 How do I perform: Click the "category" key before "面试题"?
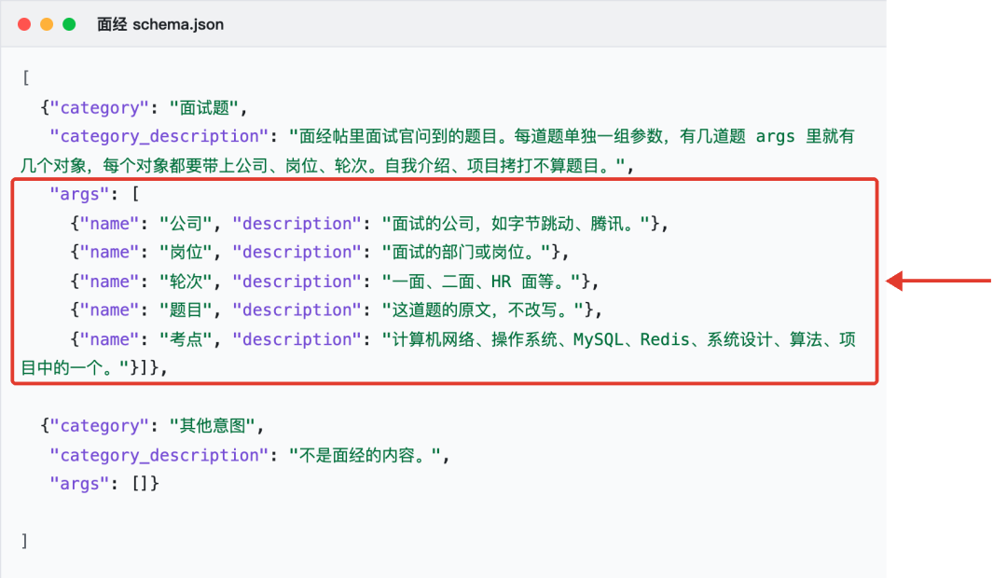tap(100, 108)
